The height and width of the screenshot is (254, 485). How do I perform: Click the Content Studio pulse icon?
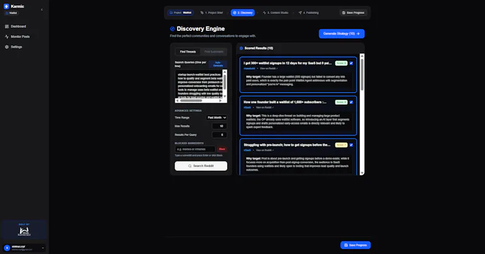coord(264,13)
